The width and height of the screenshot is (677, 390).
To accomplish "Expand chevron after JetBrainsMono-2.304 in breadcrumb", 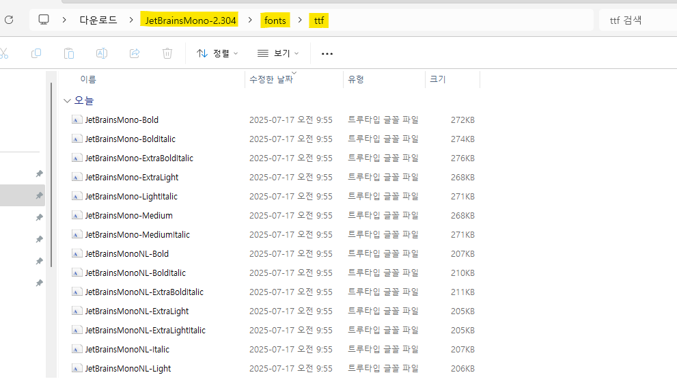I will 250,20.
